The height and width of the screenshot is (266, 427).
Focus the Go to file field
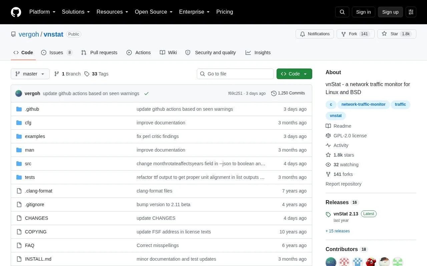235,74
